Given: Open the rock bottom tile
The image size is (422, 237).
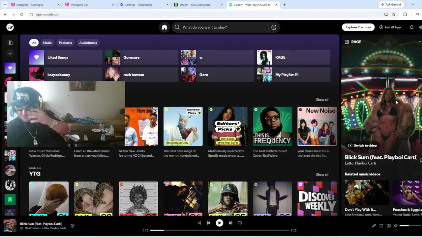Looking at the screenshot, I should [x=141, y=75].
